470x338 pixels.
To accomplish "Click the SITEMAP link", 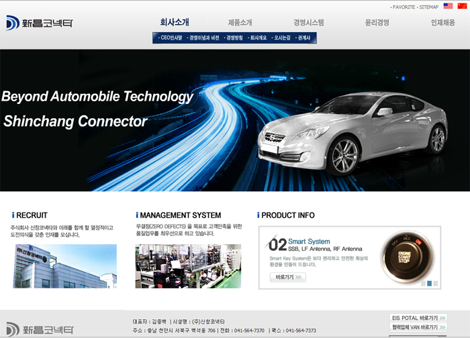I will [x=428, y=7].
